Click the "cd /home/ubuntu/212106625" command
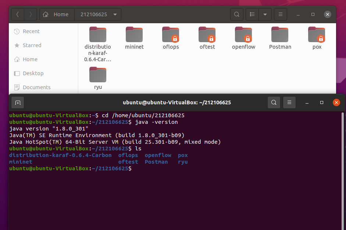Viewport: 346px width, 230px height. point(143,115)
